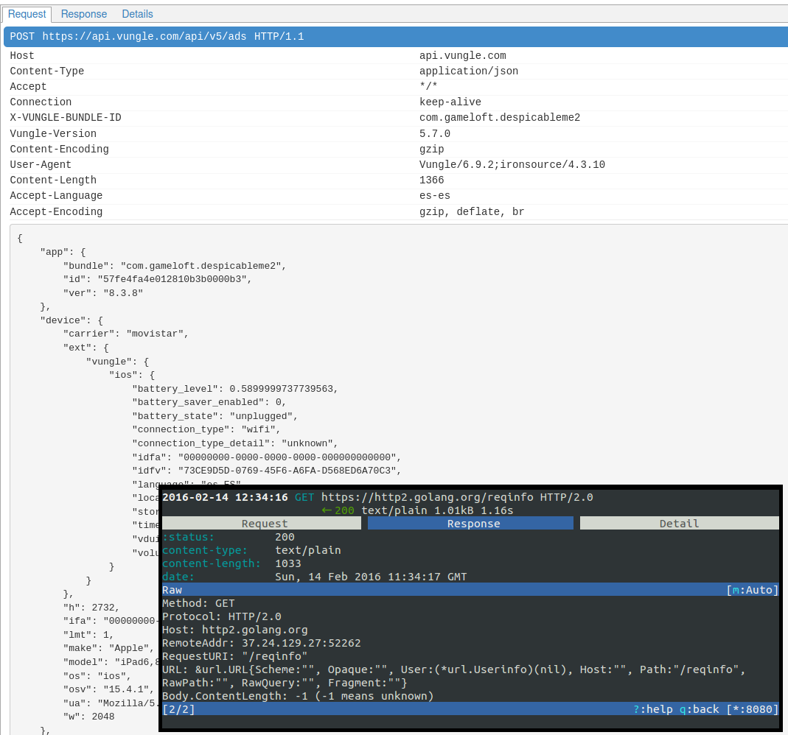Screen dimensions: 788x735
Task: Select the api.vungle.com header value
Action: coord(463,56)
